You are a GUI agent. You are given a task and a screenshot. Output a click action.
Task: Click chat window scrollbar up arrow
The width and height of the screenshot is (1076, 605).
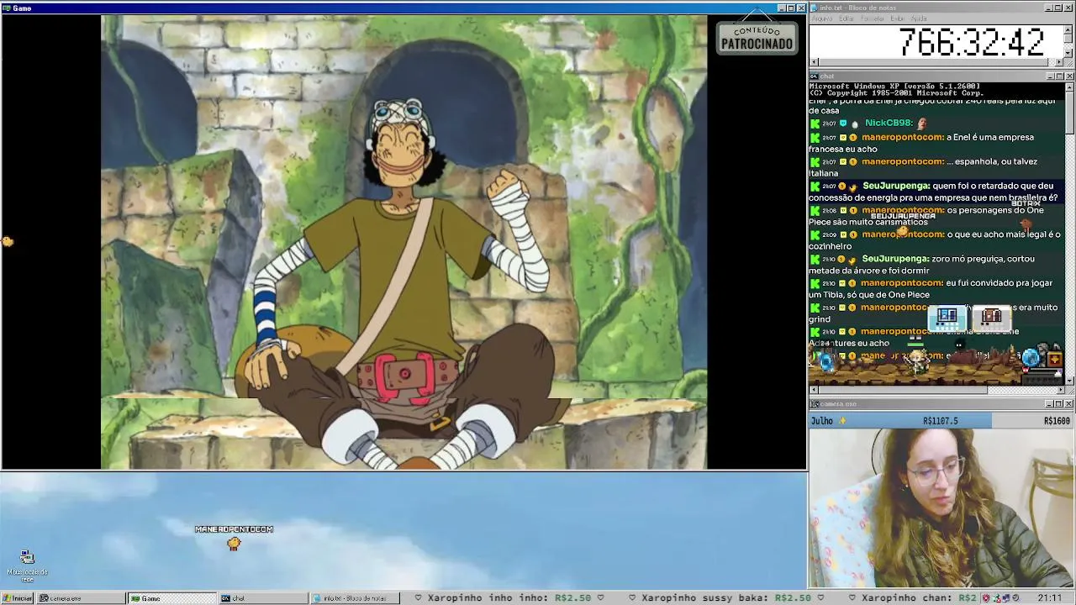(1069, 87)
